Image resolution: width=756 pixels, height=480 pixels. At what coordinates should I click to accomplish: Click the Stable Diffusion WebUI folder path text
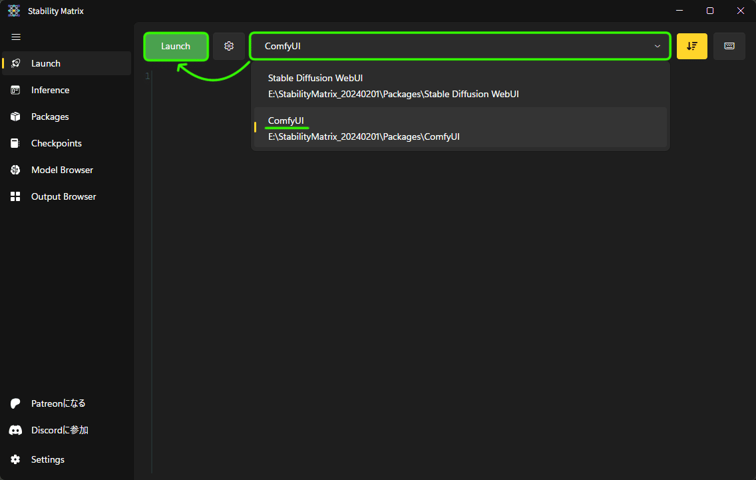(x=393, y=94)
